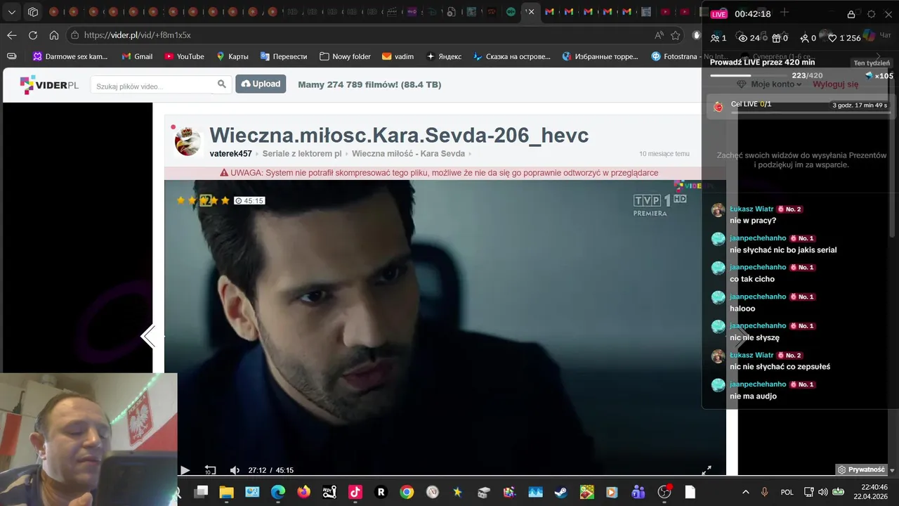The height and width of the screenshot is (506, 899).
Task: Reload the vider.pl page
Action: tap(33, 35)
